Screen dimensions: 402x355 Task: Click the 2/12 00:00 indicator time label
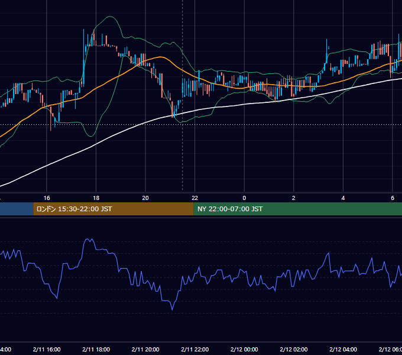tap(244, 349)
